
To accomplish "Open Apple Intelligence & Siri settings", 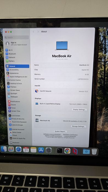I will click(17, 77).
